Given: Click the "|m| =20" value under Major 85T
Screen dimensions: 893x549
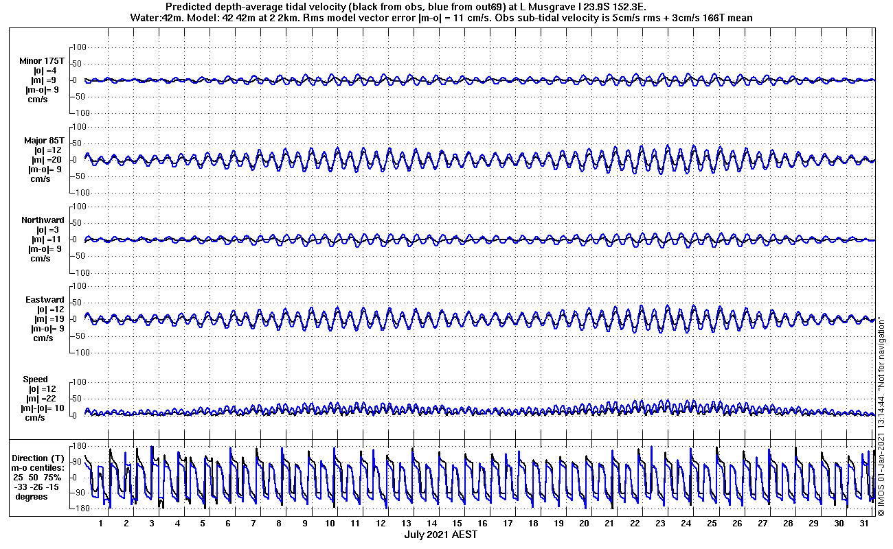Looking at the screenshot, I should pyautogui.click(x=45, y=160).
